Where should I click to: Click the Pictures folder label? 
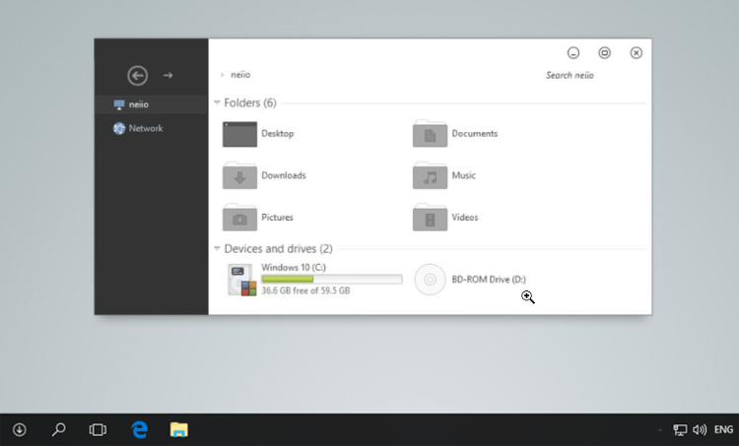tap(277, 218)
